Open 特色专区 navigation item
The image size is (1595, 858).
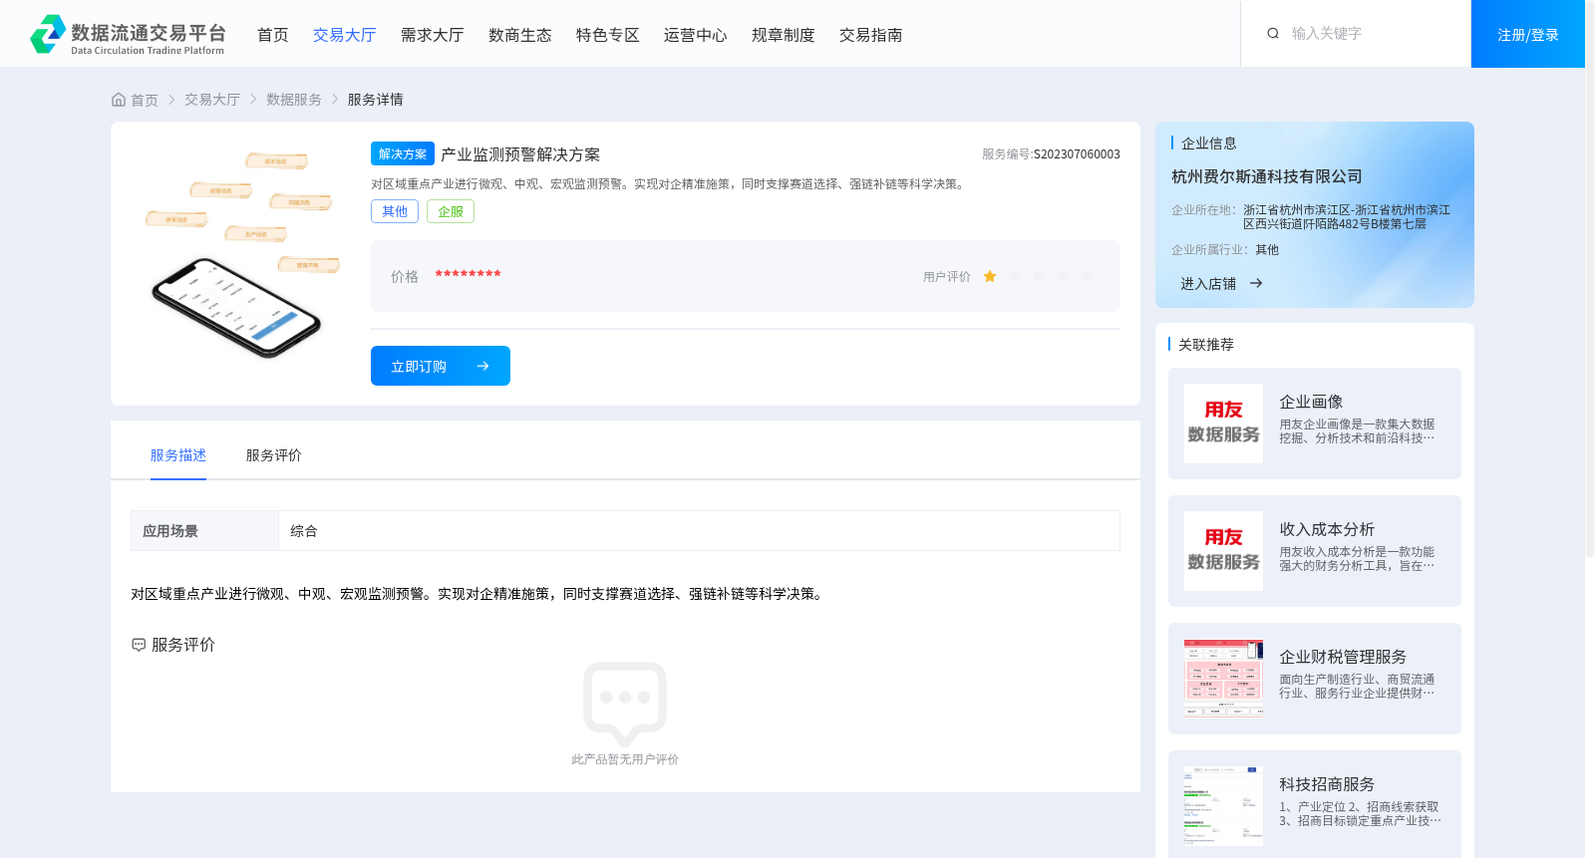click(x=608, y=35)
